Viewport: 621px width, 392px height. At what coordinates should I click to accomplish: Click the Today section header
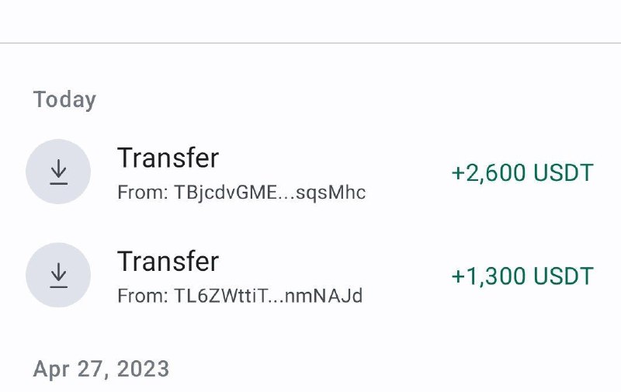click(x=64, y=99)
